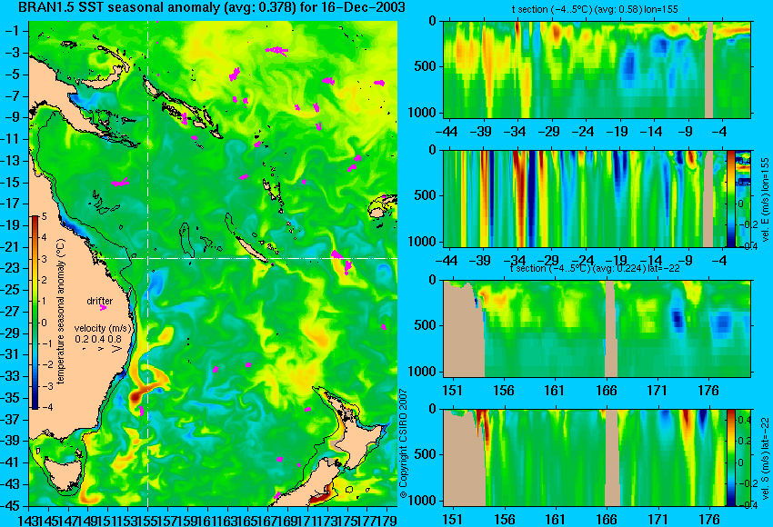Click the vertical dashed lon=155 section line on map

(x=148, y=263)
